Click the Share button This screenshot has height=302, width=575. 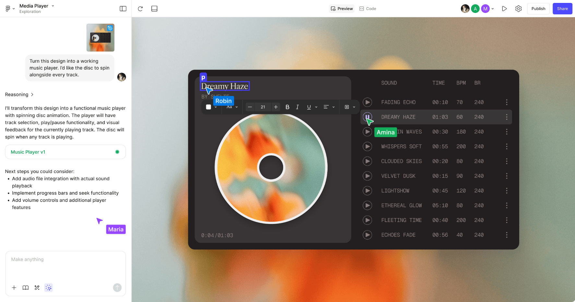point(562,9)
